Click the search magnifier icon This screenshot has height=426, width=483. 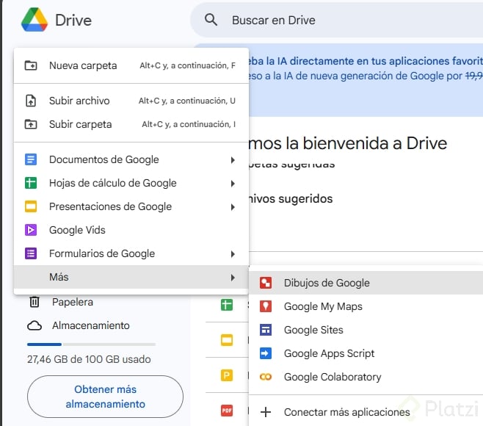tap(211, 20)
